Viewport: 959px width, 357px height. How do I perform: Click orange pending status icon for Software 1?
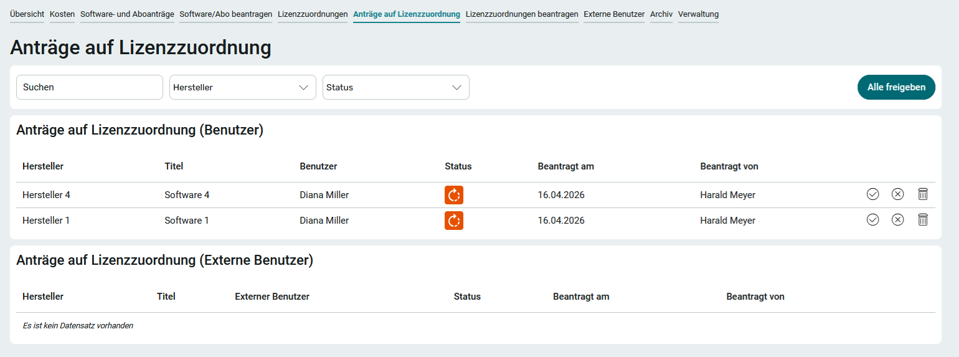(453, 221)
